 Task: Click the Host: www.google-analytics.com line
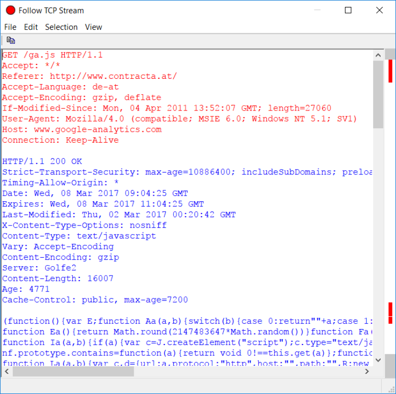pyautogui.click(x=82, y=129)
